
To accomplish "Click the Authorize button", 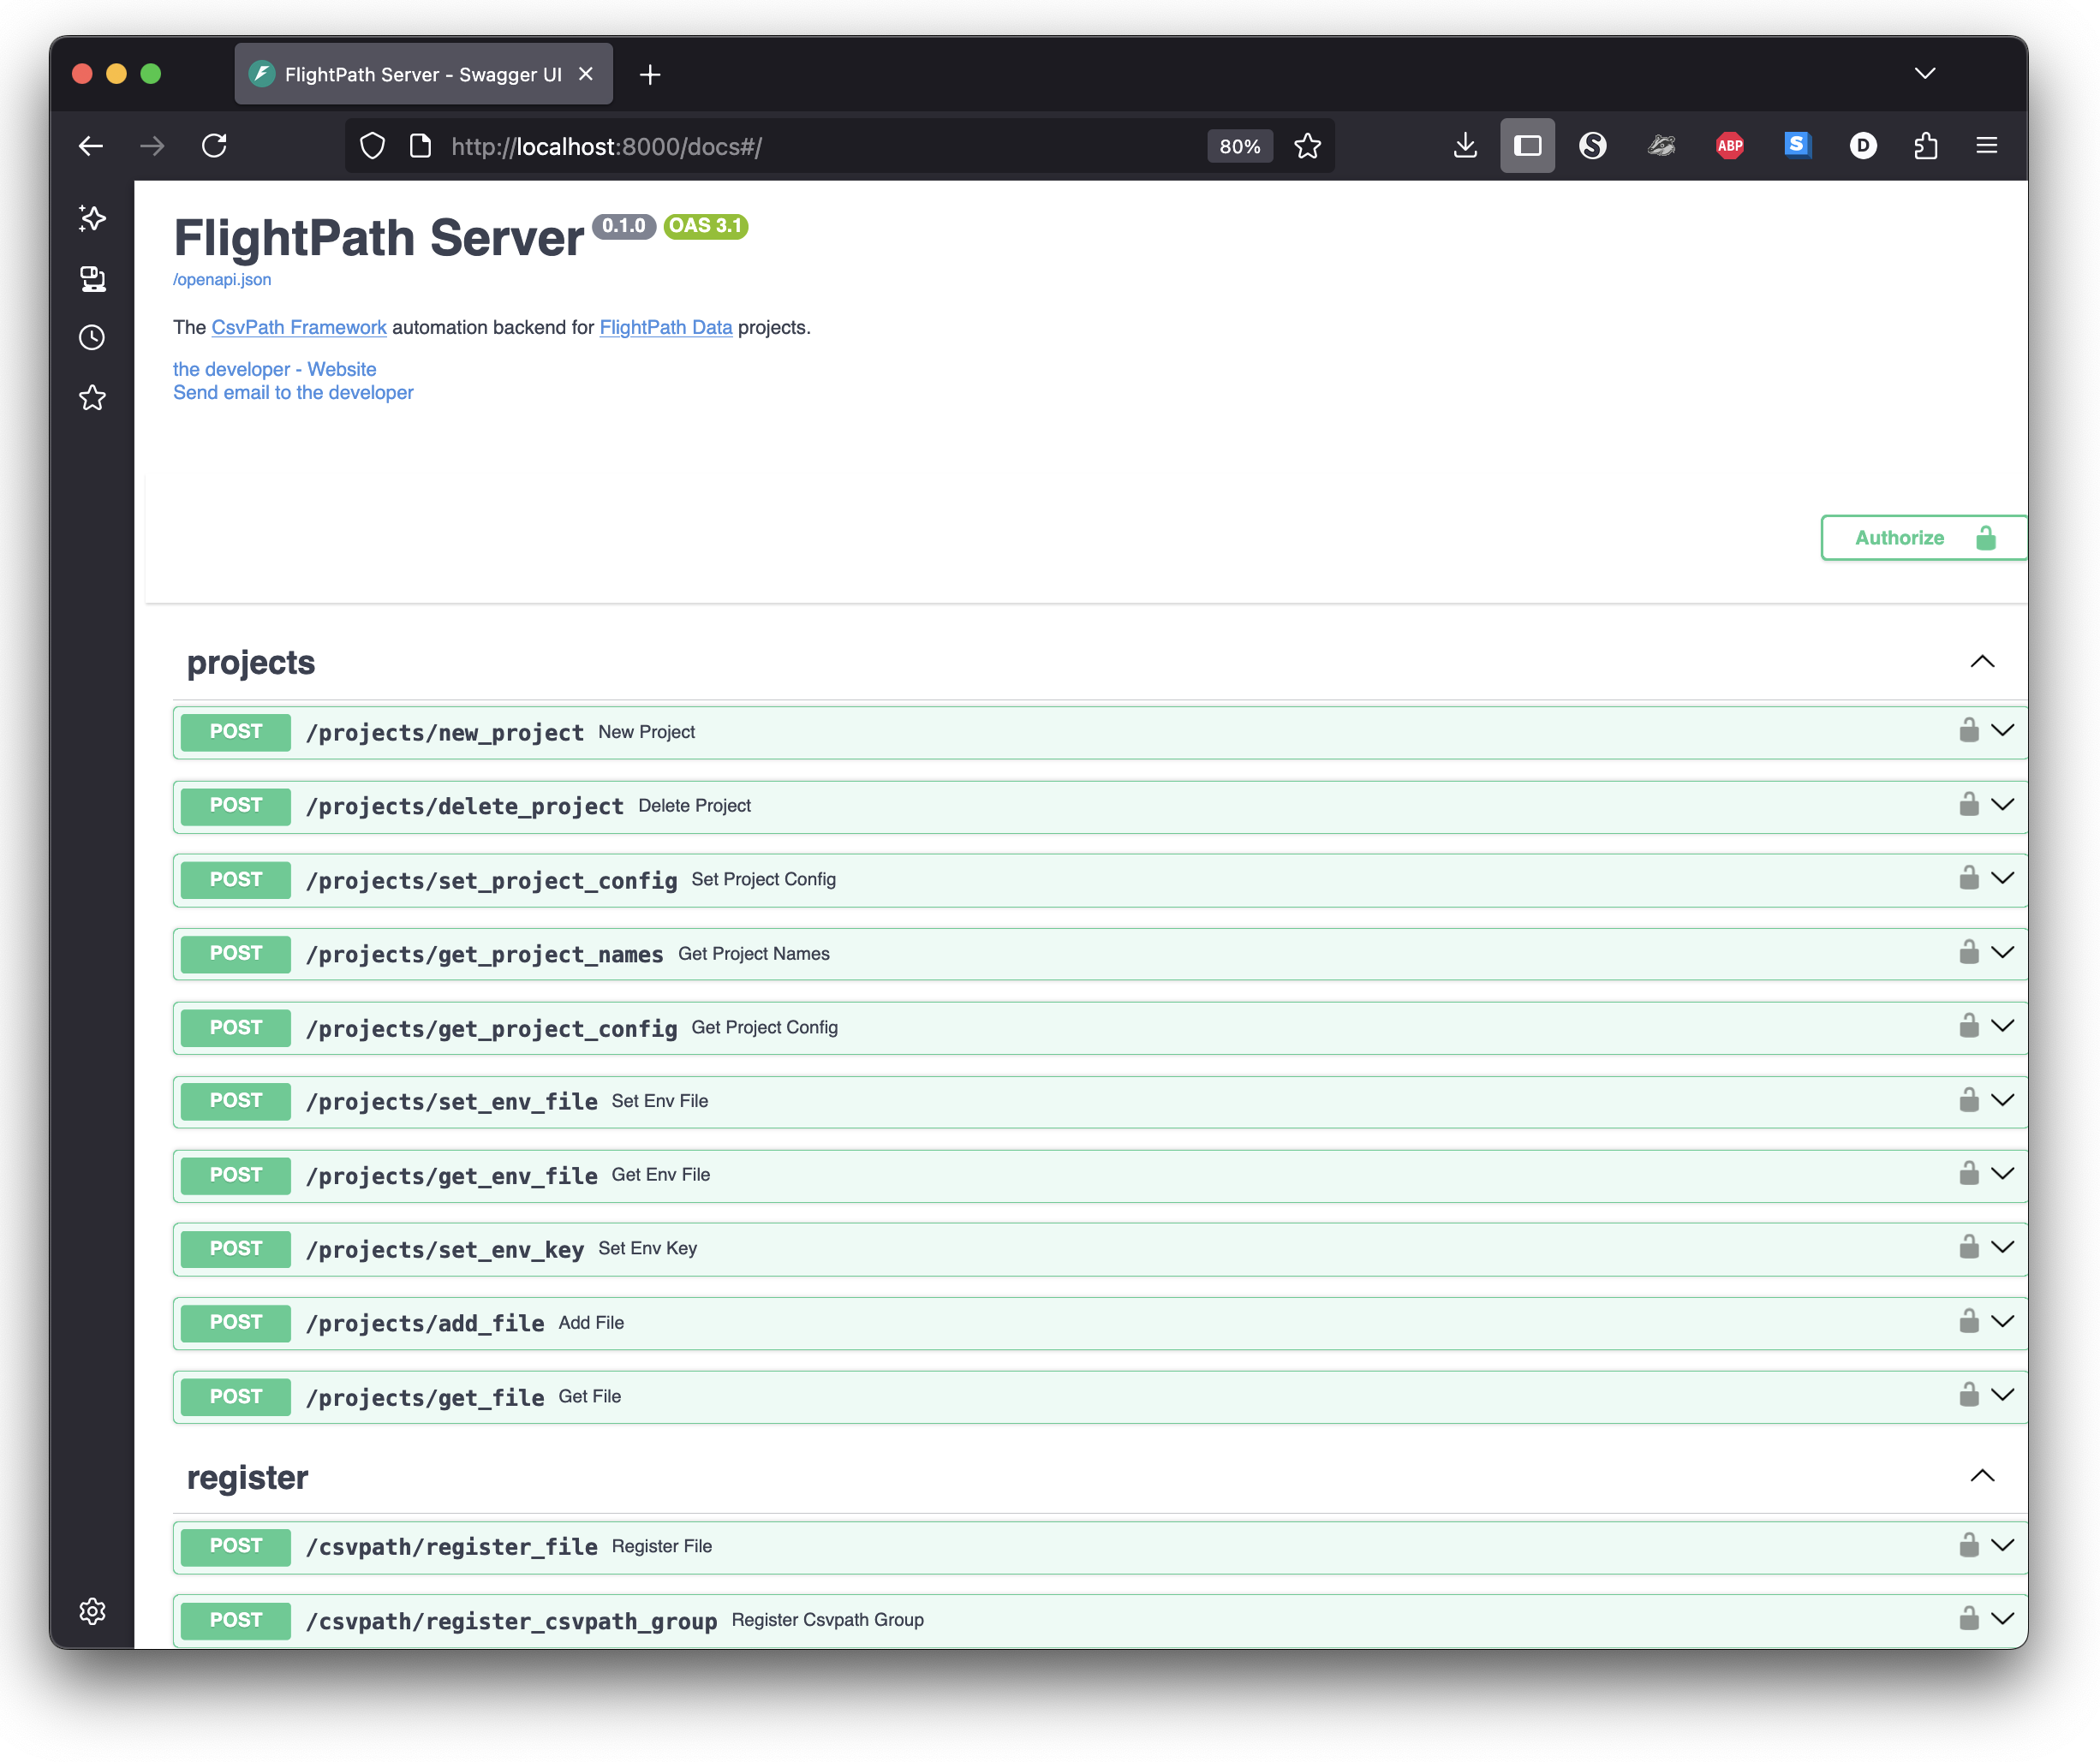I will tap(1921, 538).
